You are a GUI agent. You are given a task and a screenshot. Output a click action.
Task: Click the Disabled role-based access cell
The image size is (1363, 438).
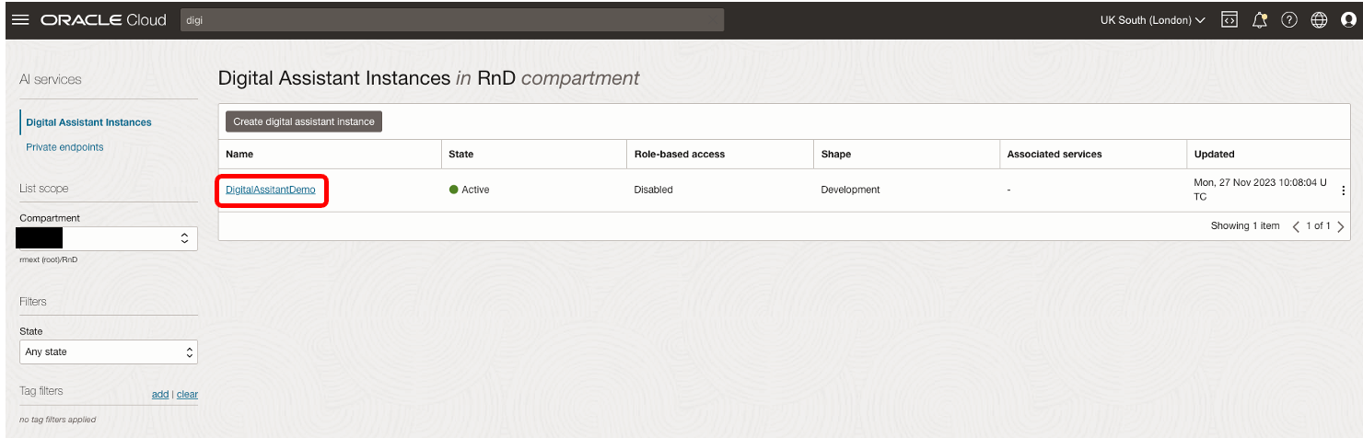coord(654,190)
